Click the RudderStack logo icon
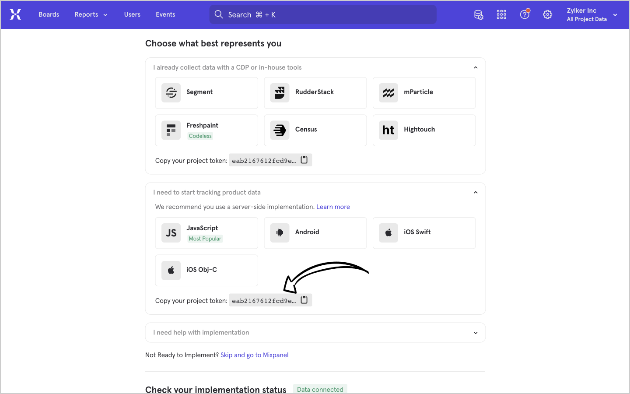This screenshot has width=630, height=394. [x=280, y=93]
